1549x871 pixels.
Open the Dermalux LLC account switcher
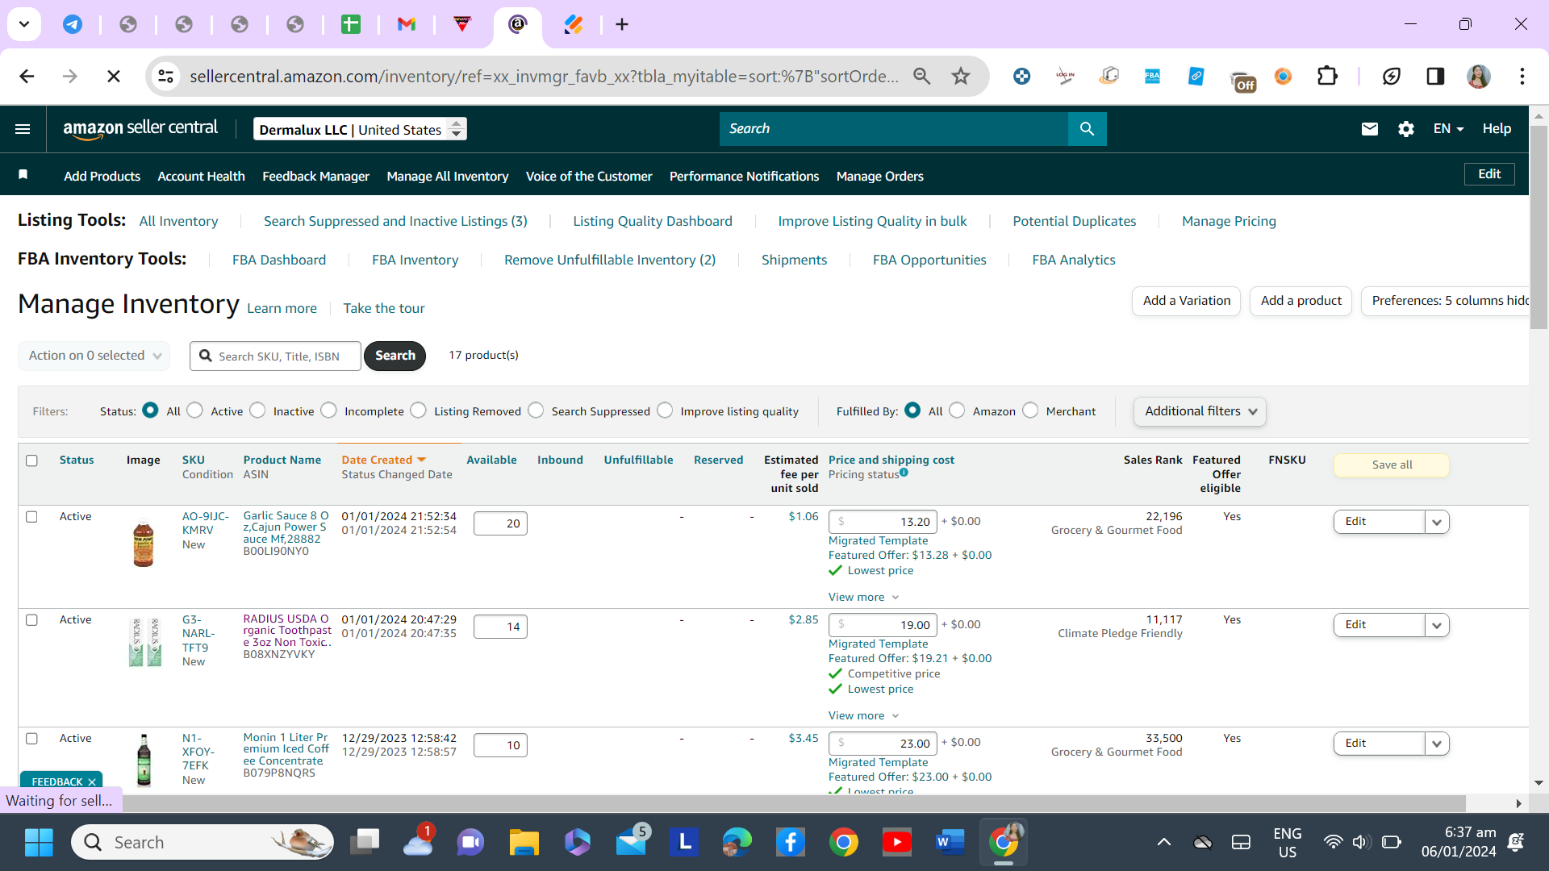[x=360, y=129]
